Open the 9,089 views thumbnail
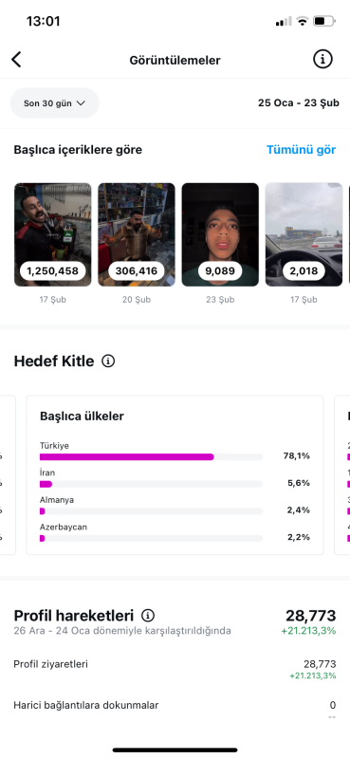This screenshot has width=350, height=759. (220, 234)
